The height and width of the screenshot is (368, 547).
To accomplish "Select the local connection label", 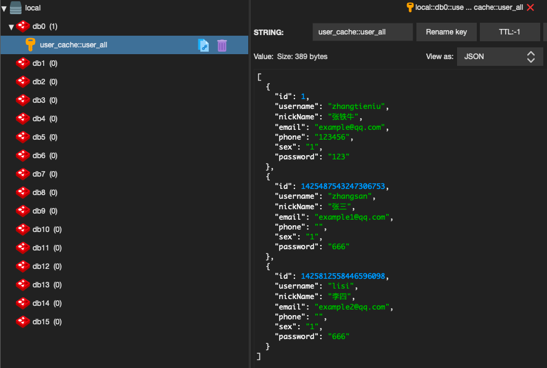I will (33, 7).
